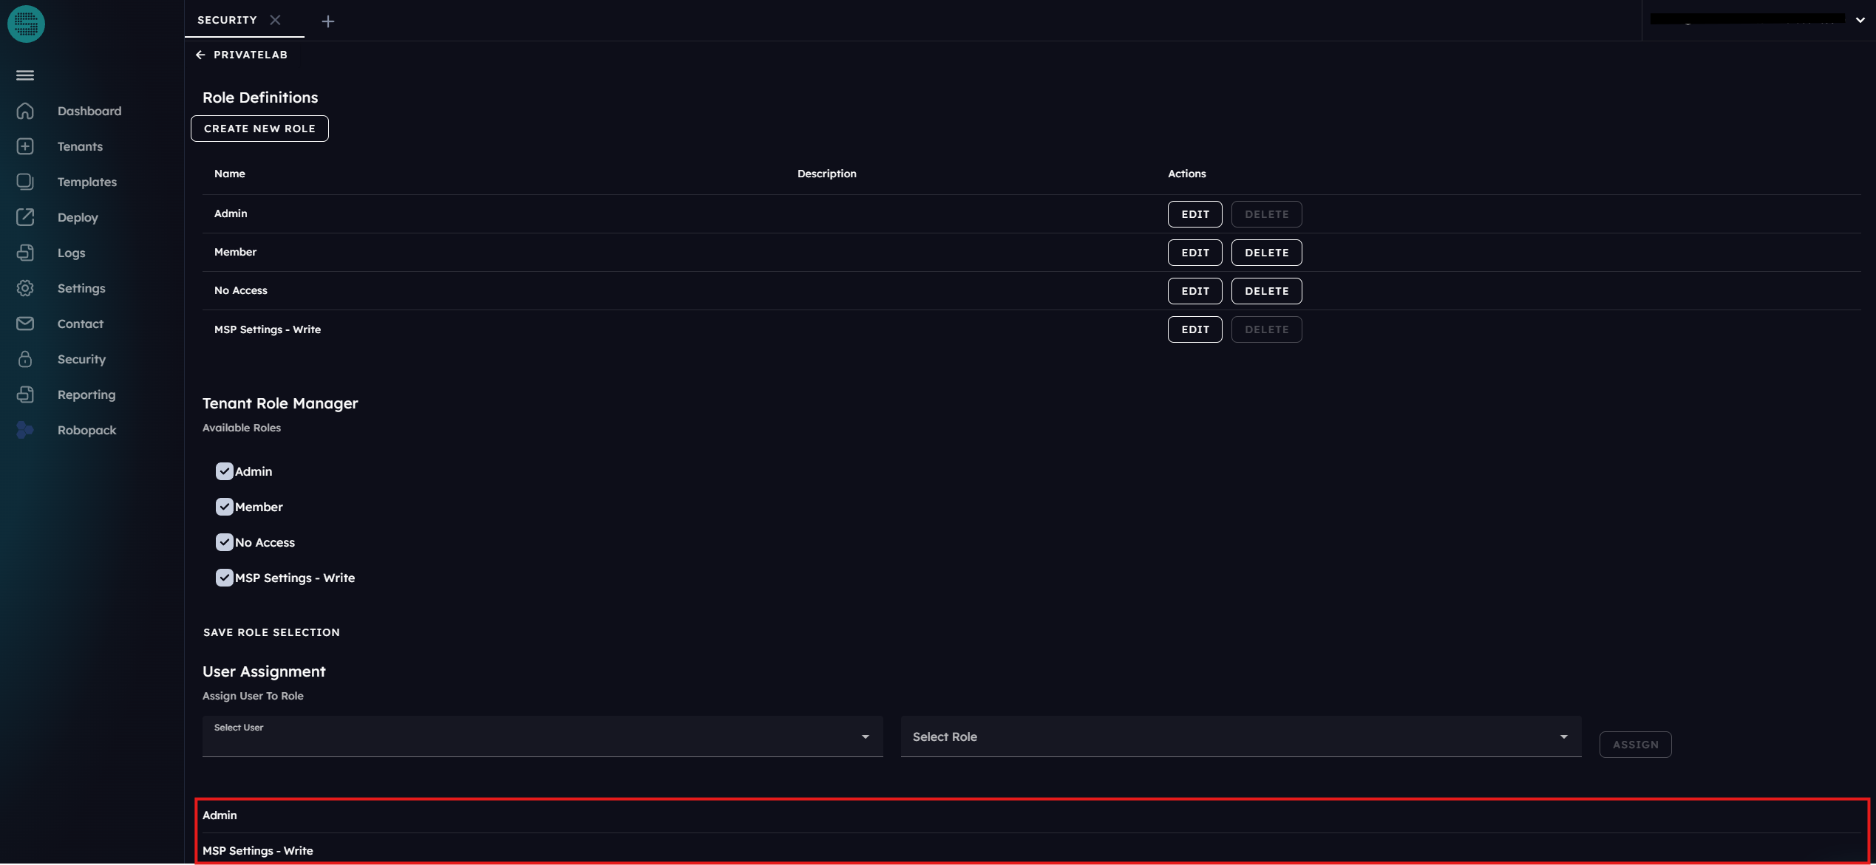Open Reporting in the sidebar menu

[86, 394]
